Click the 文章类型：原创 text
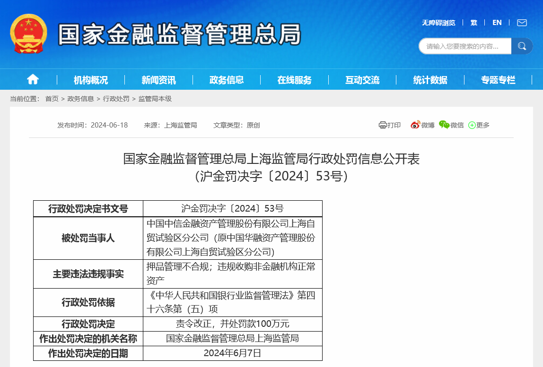Screen dimensions: 543x367 [236, 125]
